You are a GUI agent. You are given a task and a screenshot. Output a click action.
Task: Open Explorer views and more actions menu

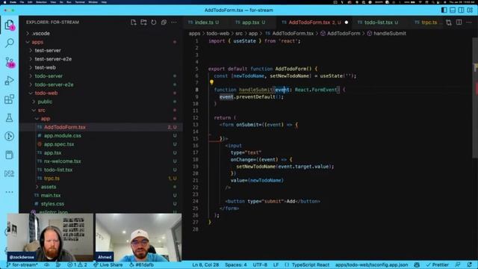click(x=174, y=22)
